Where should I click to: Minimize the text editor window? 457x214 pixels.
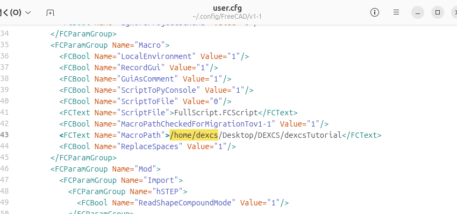pyautogui.click(x=418, y=12)
